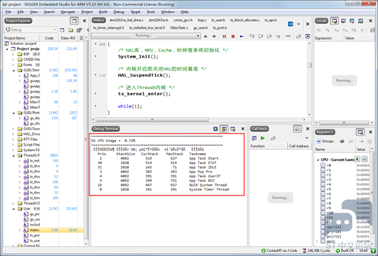This screenshot has width=378, height=256.
Task: Click the Data+RO column header
Action: (x=68, y=38)
